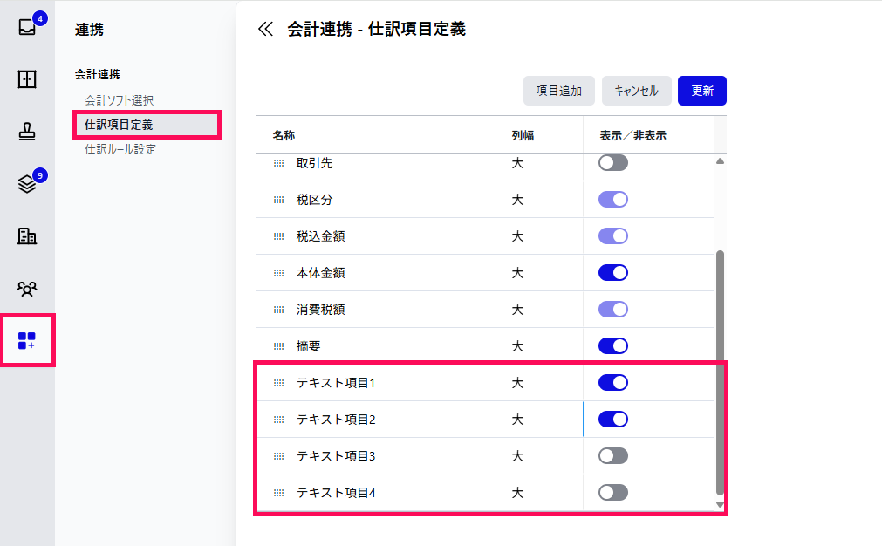The height and width of the screenshot is (546, 882).
Task: Grab the drag handle for 本体金額 row
Action: 279,273
